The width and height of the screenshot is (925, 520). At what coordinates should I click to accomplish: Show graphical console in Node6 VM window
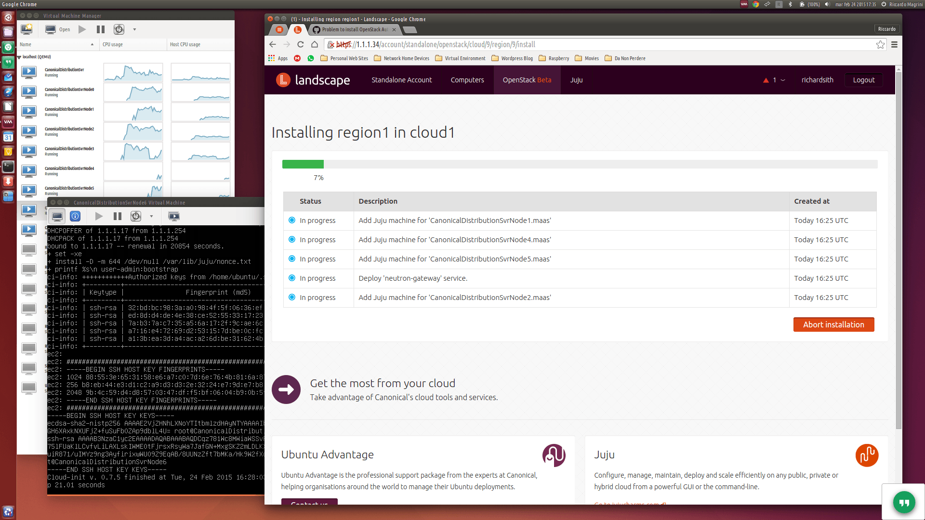(x=57, y=216)
